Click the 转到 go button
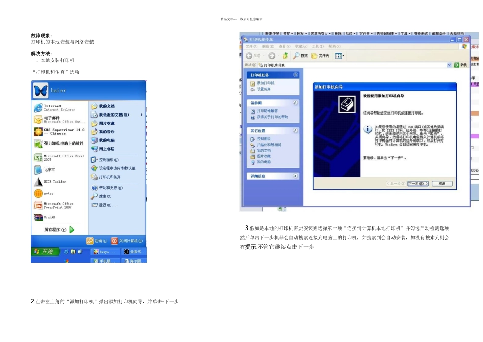483x342 pixels. pyautogui.click(x=461, y=65)
